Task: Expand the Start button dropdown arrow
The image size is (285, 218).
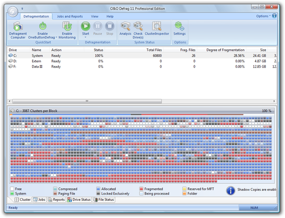Action: 85,37
